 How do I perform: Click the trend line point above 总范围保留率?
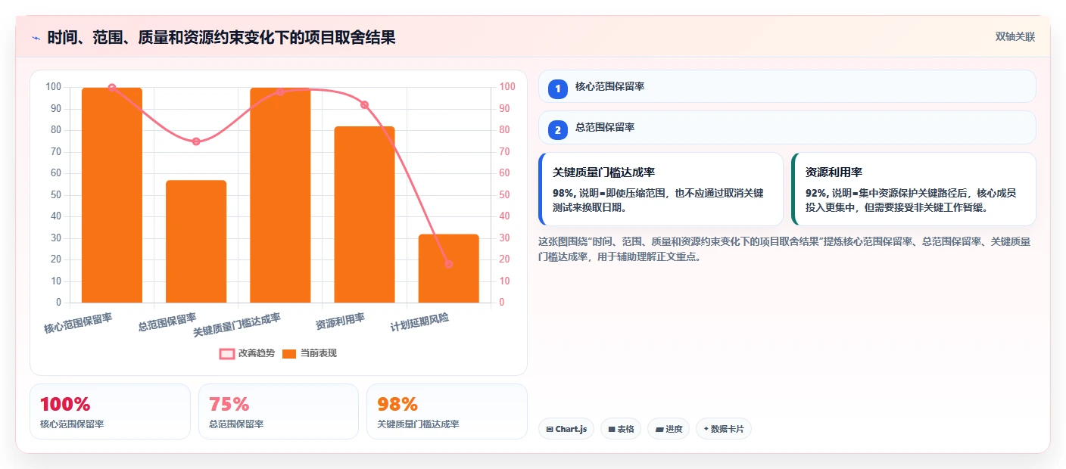click(196, 141)
